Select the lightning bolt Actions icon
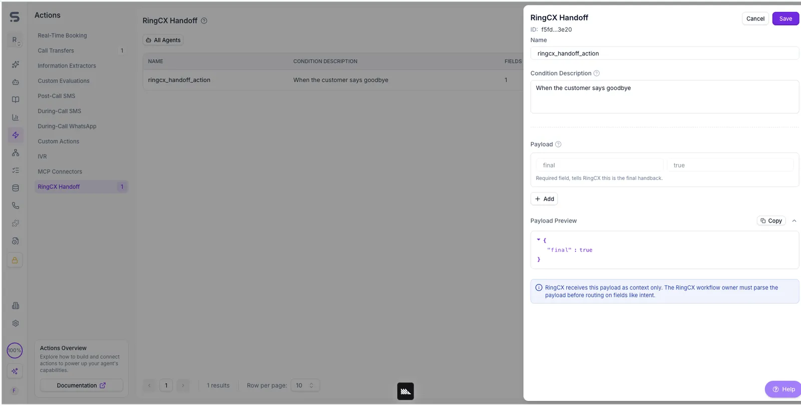This screenshot has width=801, height=417. click(16, 135)
